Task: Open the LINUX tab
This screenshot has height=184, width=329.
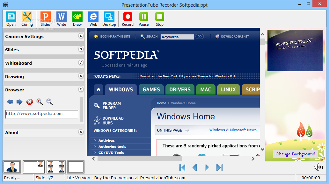Action: click(228, 90)
